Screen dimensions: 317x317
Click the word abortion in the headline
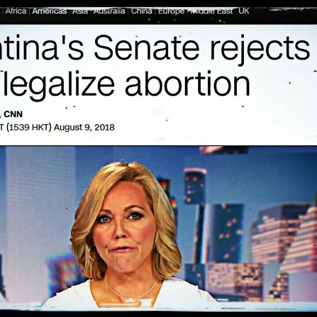pyautogui.click(x=188, y=83)
